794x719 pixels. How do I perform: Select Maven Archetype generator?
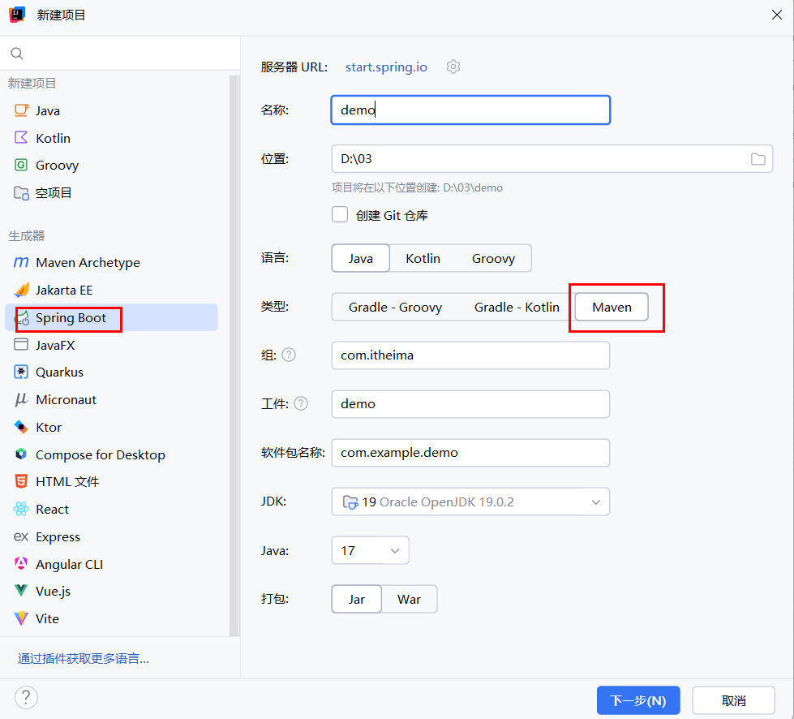(x=111, y=262)
